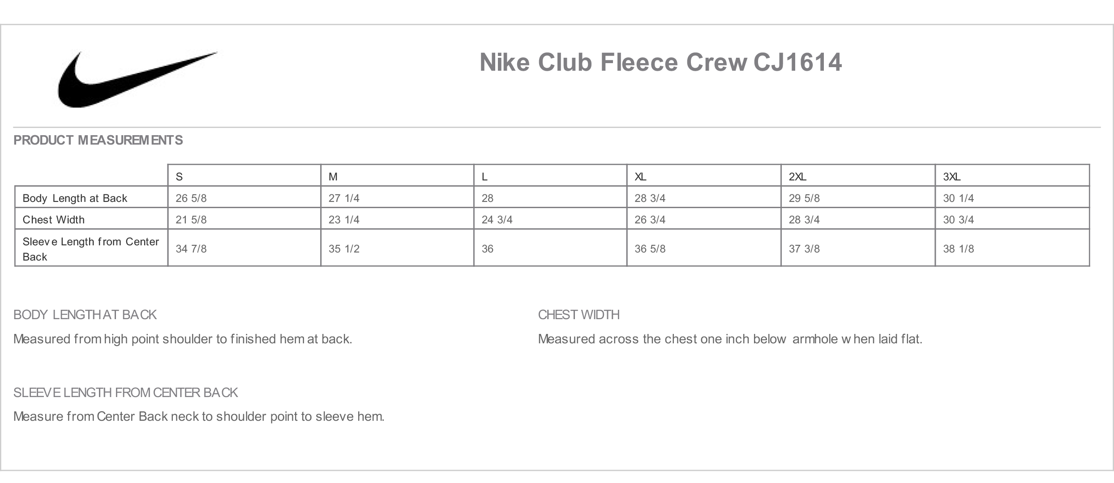Click the L size column header
1114x483 pixels.
(x=550, y=176)
